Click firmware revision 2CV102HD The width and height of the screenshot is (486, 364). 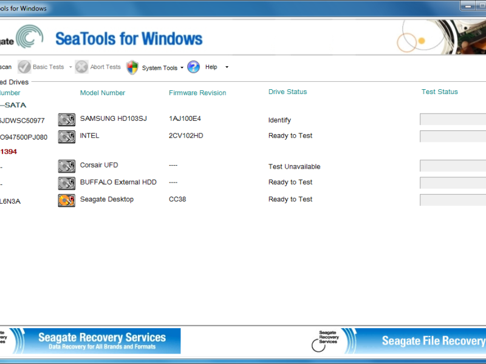pos(186,135)
